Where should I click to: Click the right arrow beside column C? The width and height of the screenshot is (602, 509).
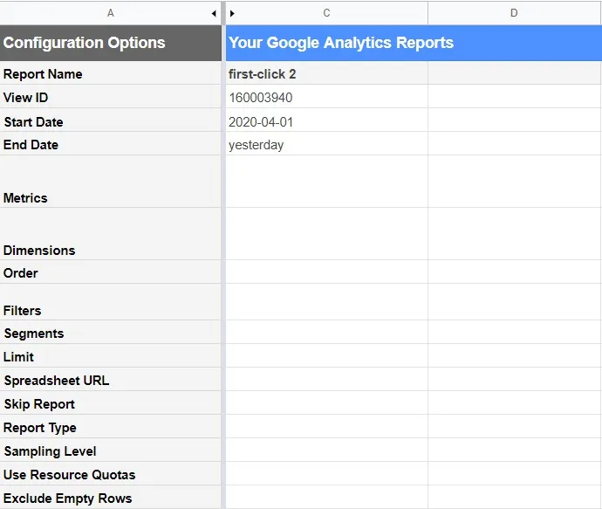coord(232,13)
